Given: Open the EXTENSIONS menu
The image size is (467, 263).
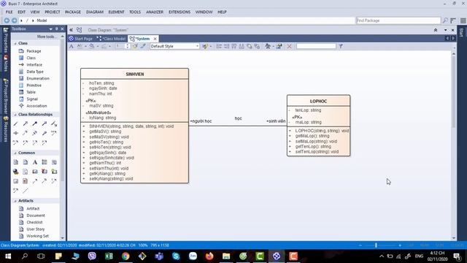Looking at the screenshot, I should click(180, 12).
